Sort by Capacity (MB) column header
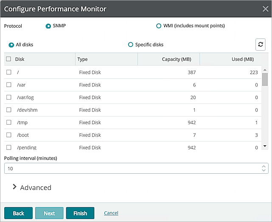 tap(177, 59)
